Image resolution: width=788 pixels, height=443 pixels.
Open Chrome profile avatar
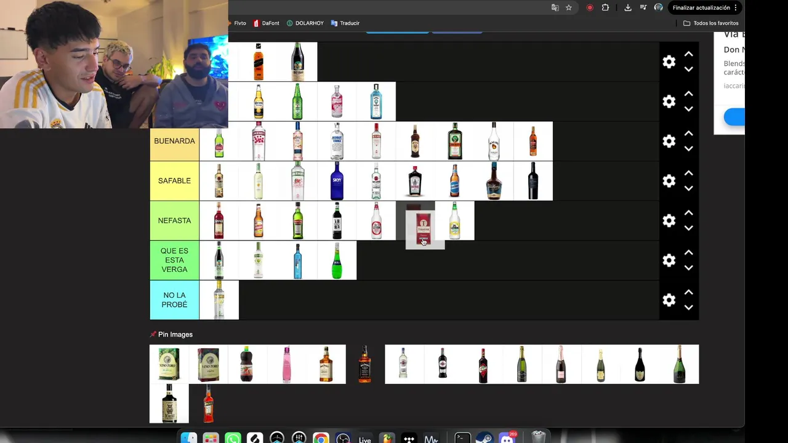point(659,7)
